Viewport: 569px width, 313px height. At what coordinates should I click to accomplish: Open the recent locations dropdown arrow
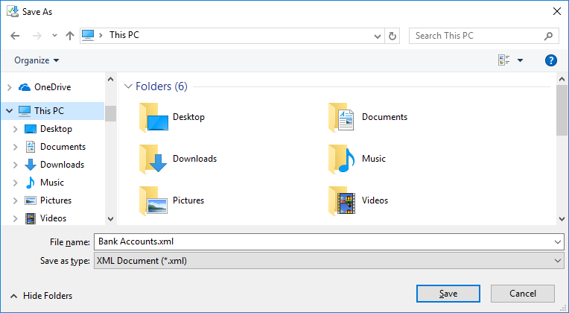pyautogui.click(x=54, y=36)
